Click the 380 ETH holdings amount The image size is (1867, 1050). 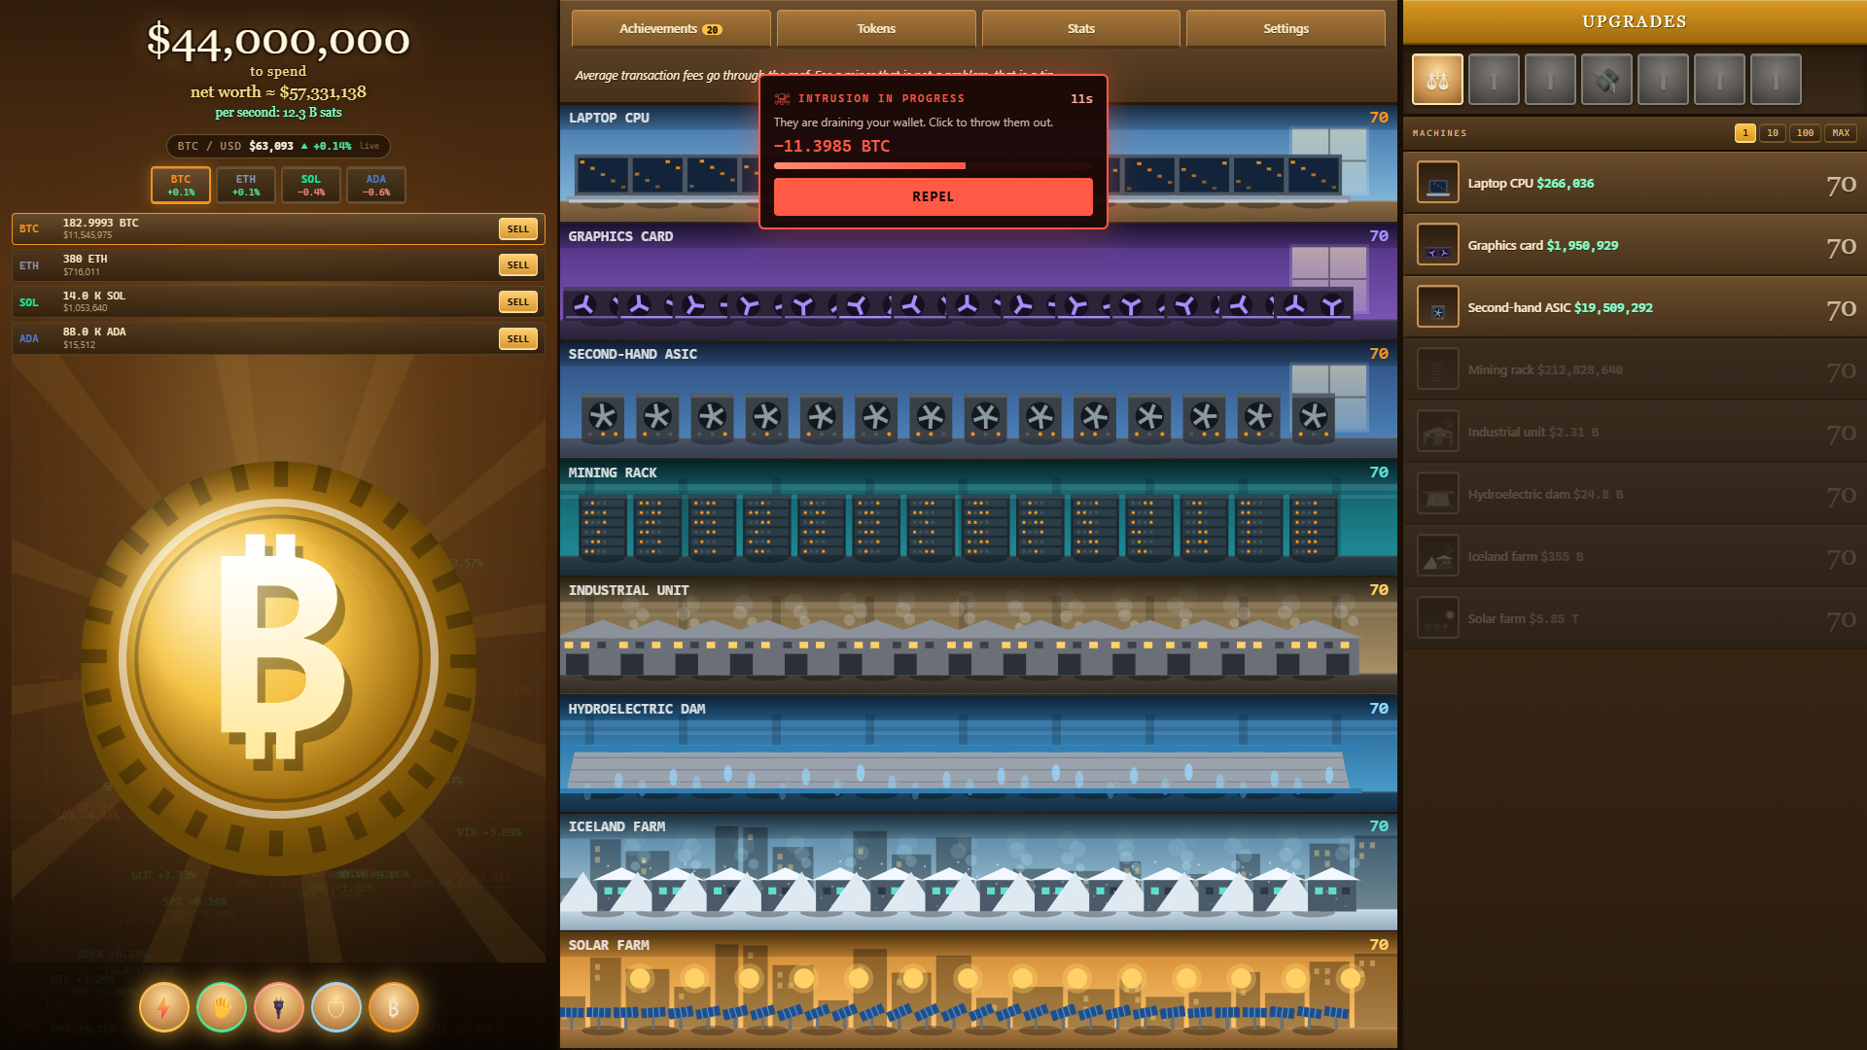pyautogui.click(x=86, y=260)
